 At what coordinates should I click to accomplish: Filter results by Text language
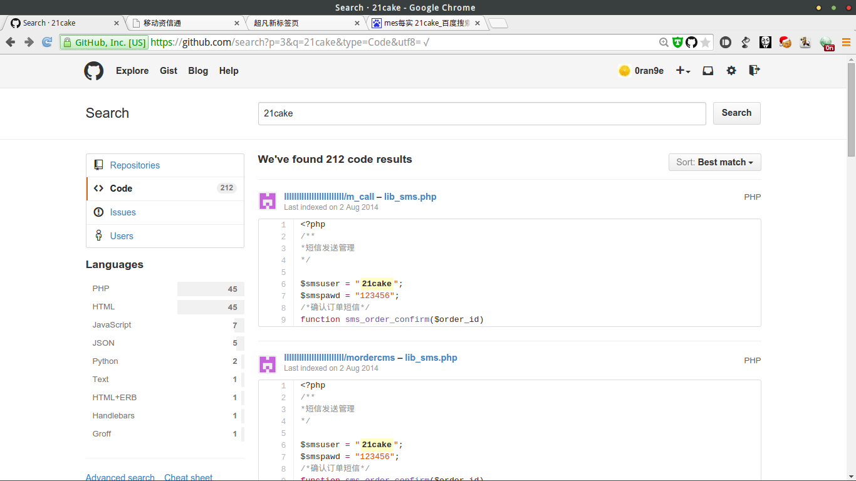pyautogui.click(x=165, y=380)
